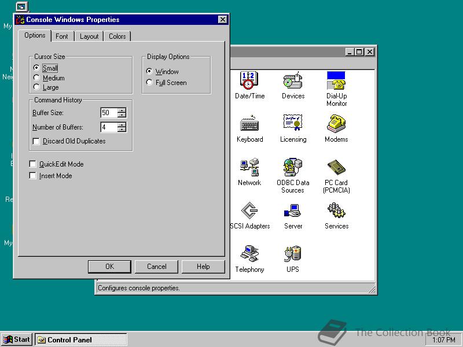Switch to the Layout tab
This screenshot has width=463, height=347.
[89, 36]
